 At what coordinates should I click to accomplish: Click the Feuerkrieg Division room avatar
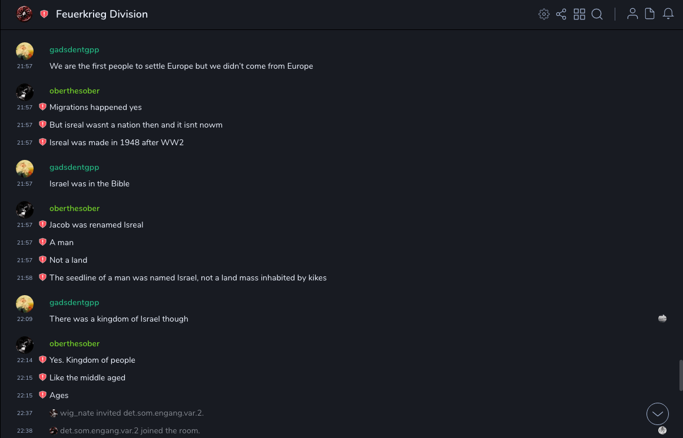[x=24, y=14]
